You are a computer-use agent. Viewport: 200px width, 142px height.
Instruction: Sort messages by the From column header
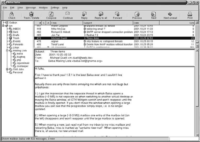click(x=66, y=23)
